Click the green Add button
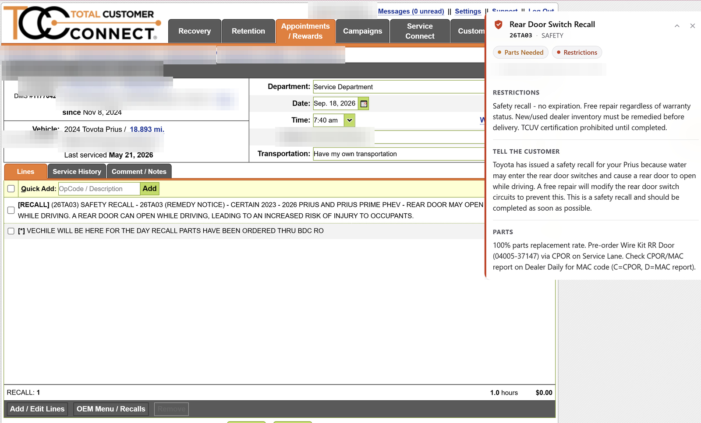Screen dimensions: 701x423 149,189
